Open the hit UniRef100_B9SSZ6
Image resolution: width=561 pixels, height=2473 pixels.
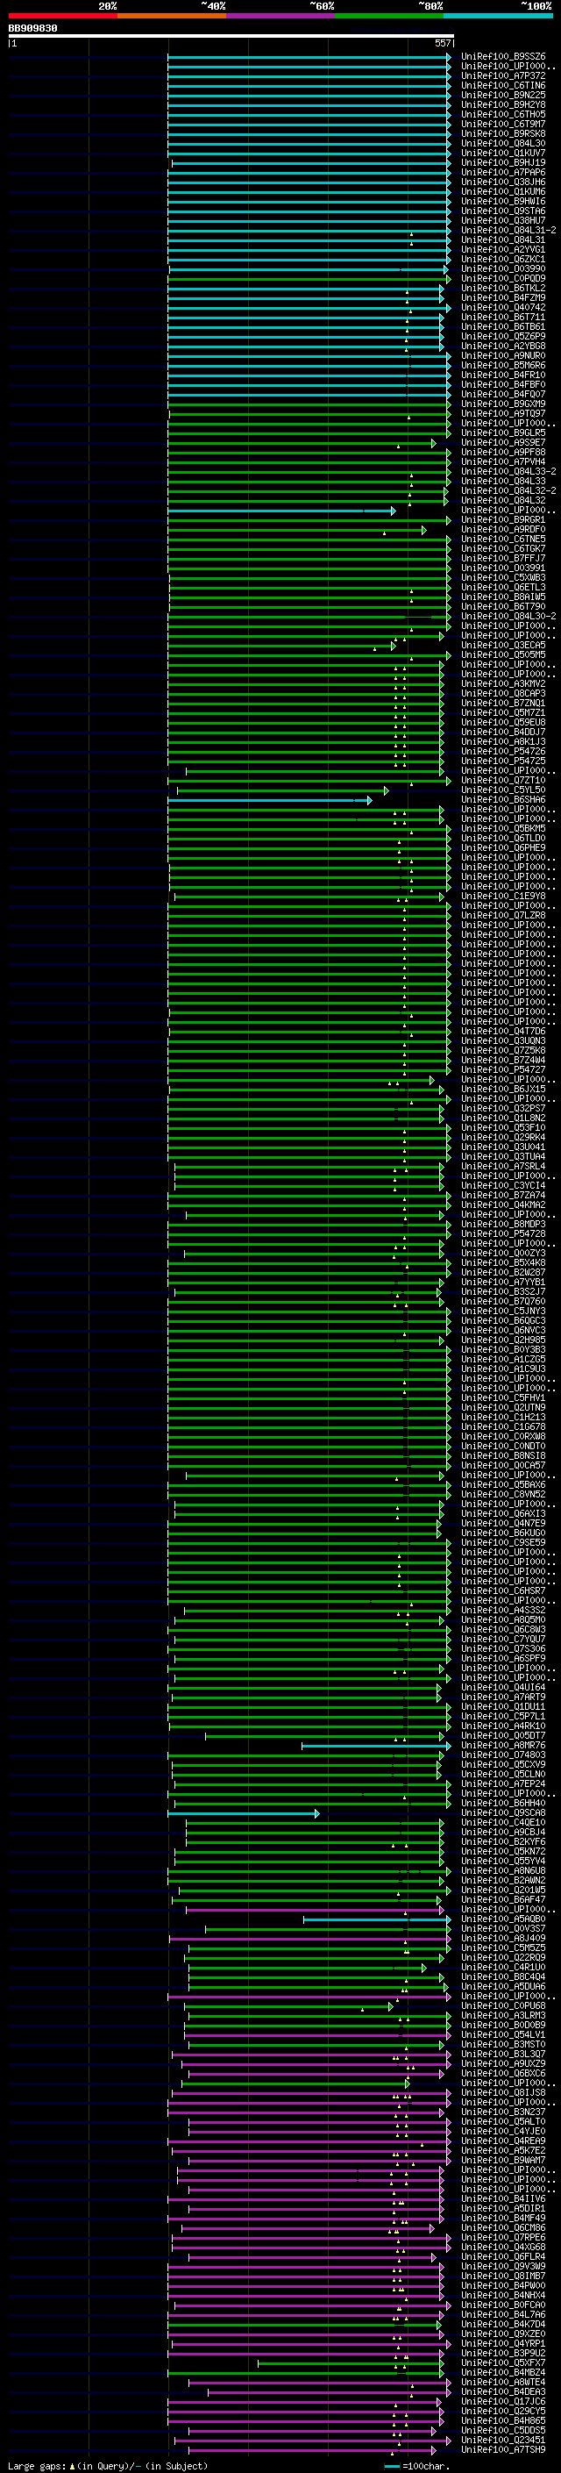(503, 57)
